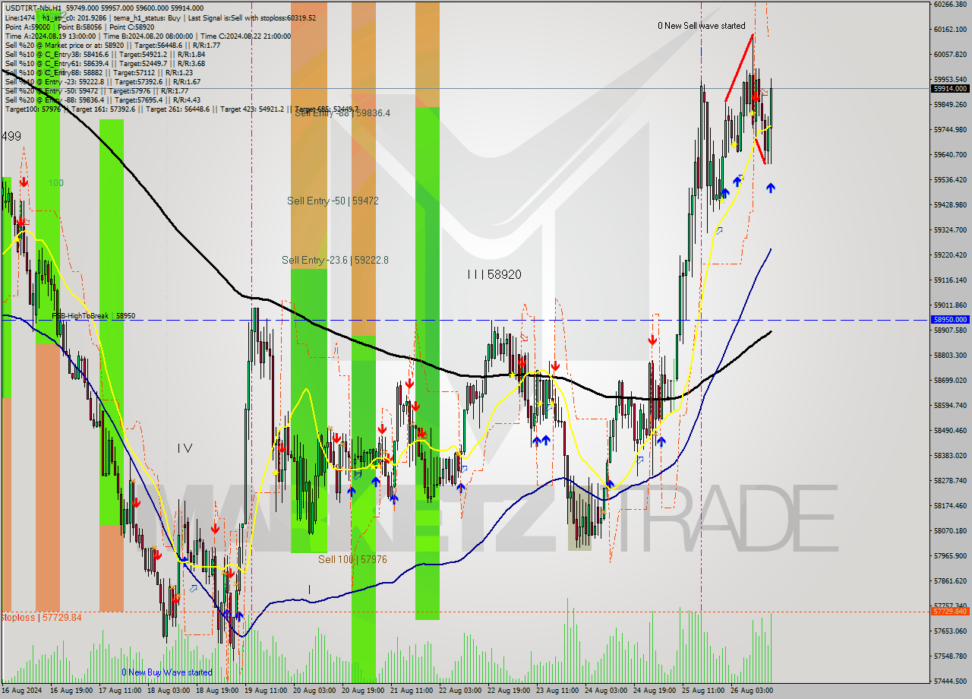Click the orange 57729.840 stoploss price tag
972x699 pixels.
tap(950, 611)
